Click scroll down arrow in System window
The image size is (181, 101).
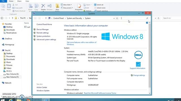point(150,93)
